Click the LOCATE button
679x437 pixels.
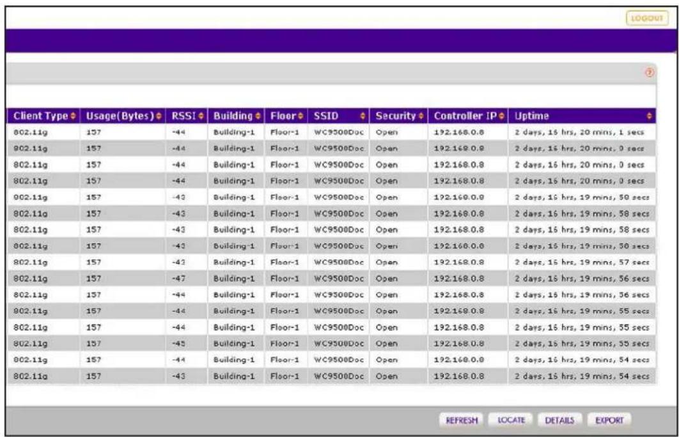[511, 420]
